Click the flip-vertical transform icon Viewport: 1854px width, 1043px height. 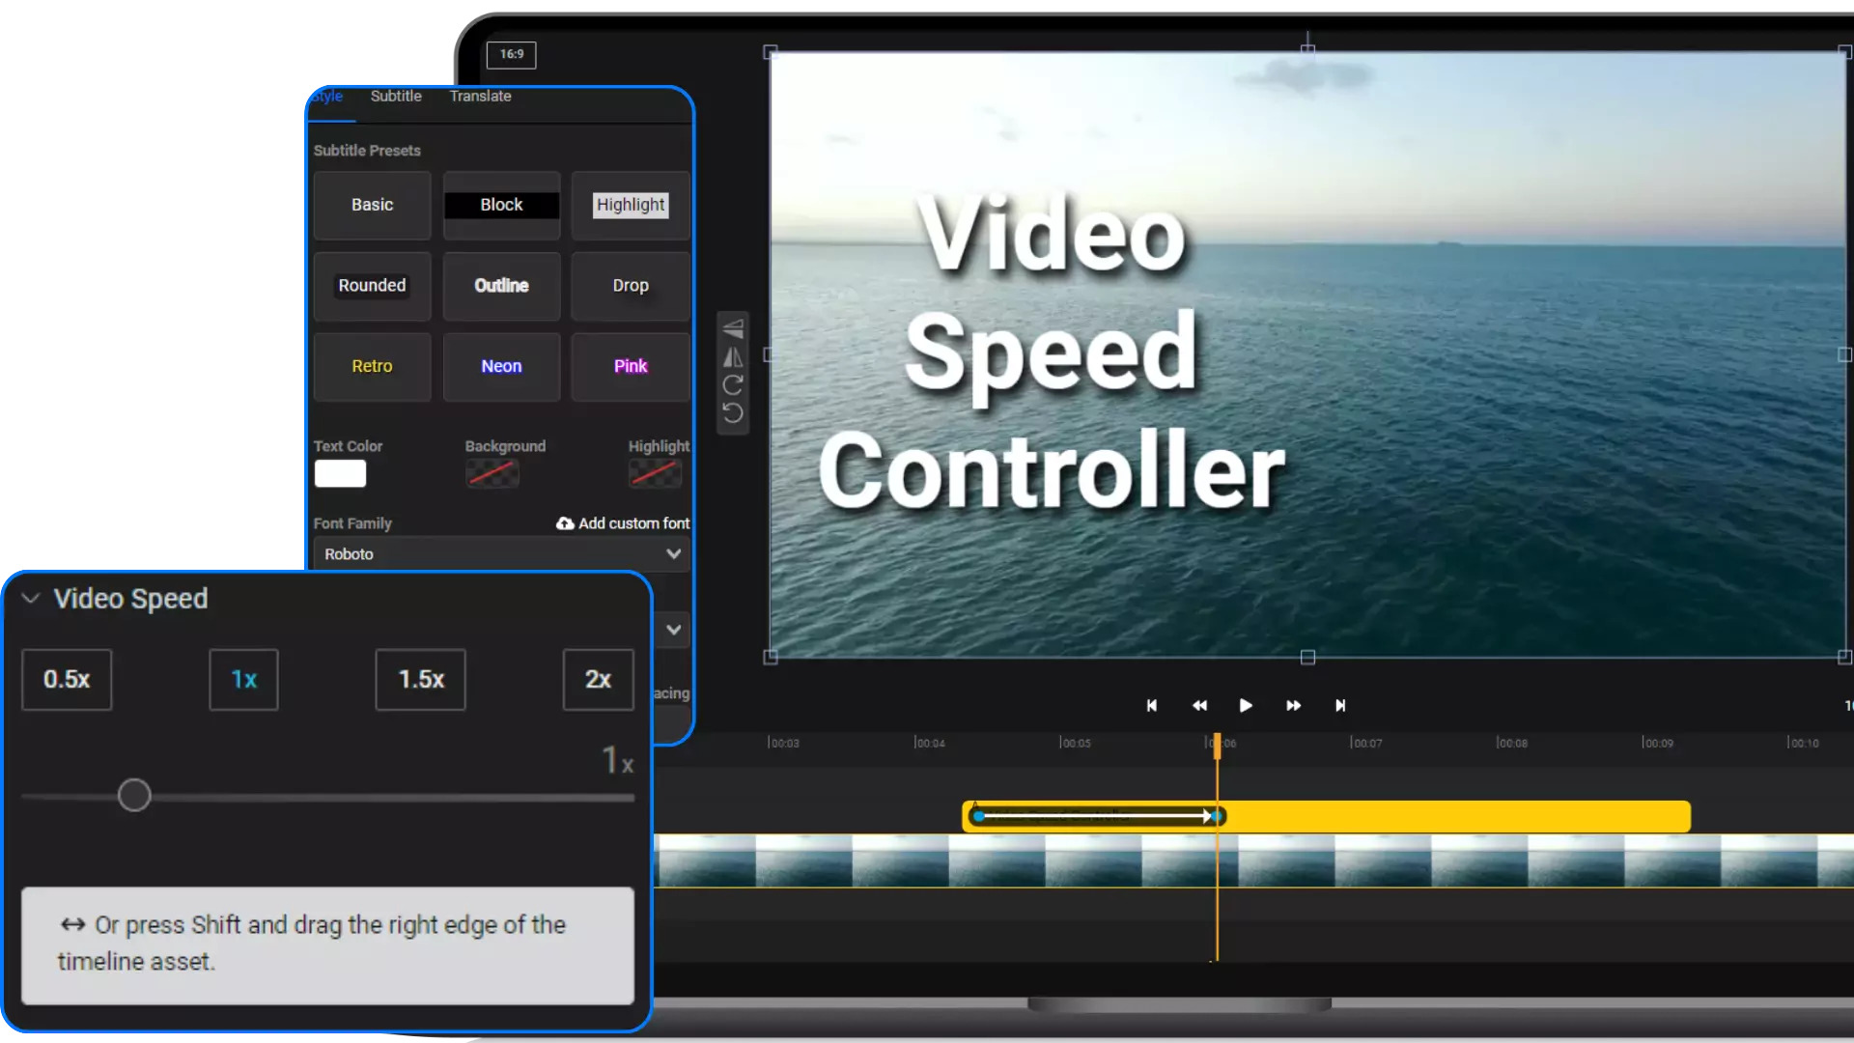(735, 326)
